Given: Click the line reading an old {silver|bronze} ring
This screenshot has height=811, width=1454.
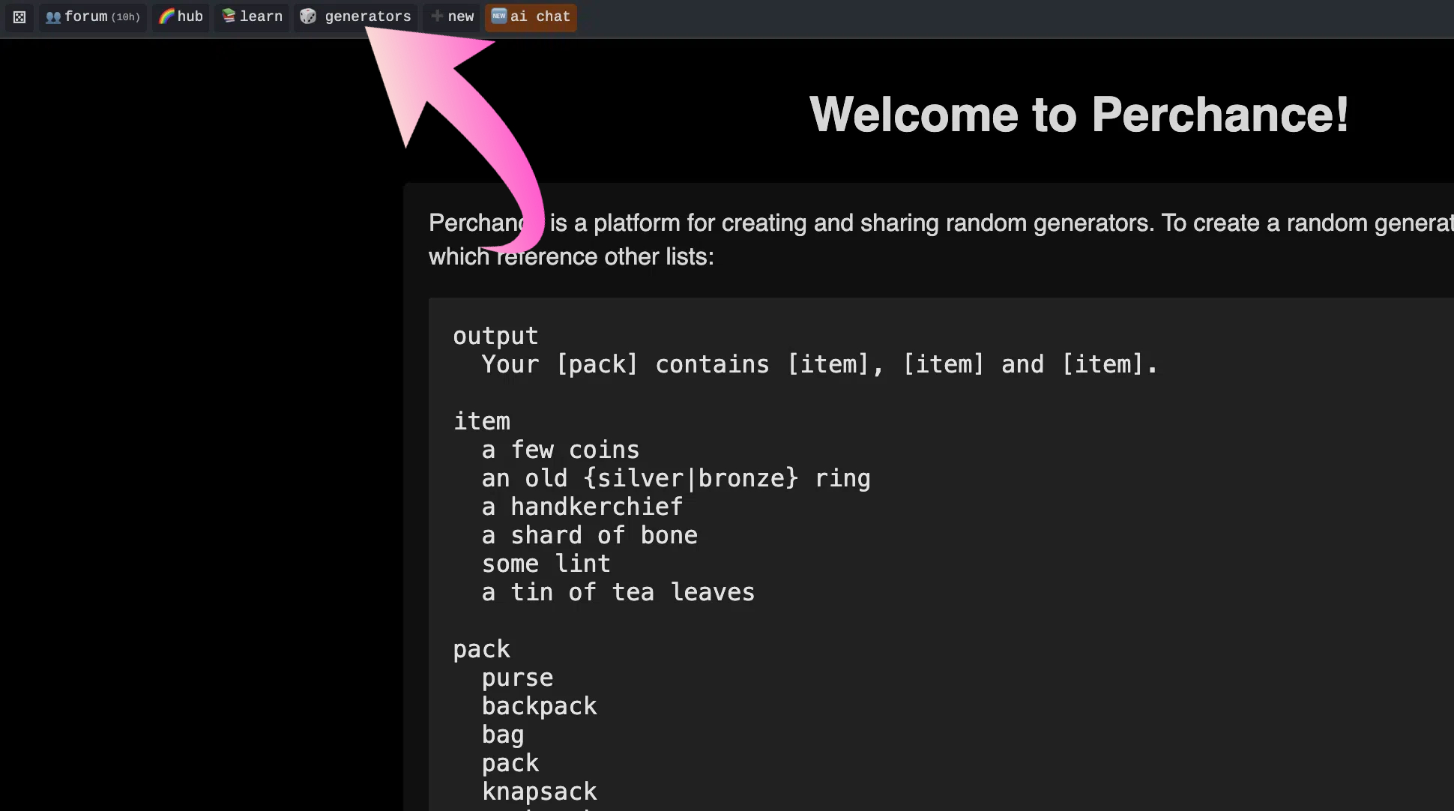Looking at the screenshot, I should (675, 478).
